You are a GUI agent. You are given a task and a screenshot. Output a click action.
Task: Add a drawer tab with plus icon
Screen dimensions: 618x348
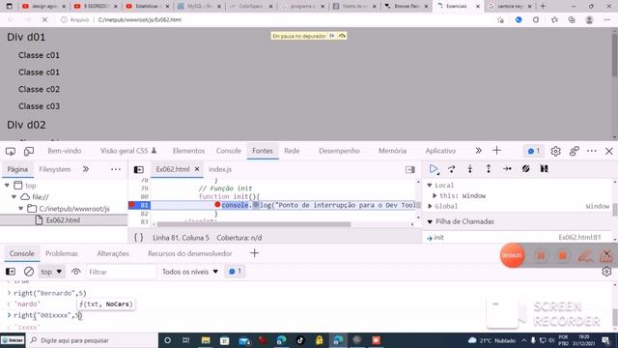pos(254,253)
